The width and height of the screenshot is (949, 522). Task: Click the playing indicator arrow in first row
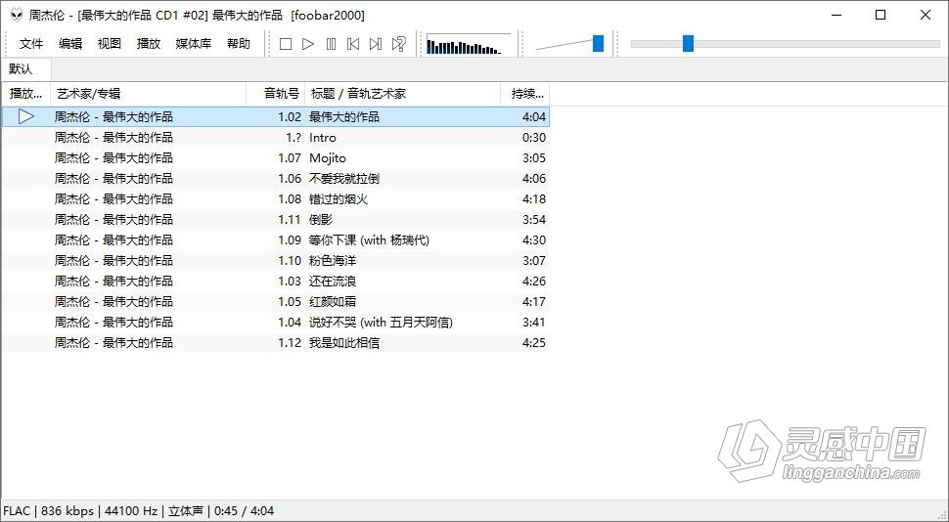click(x=26, y=116)
